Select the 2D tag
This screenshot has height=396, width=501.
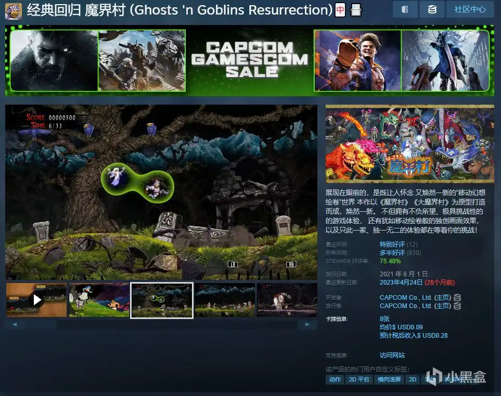pos(413,379)
